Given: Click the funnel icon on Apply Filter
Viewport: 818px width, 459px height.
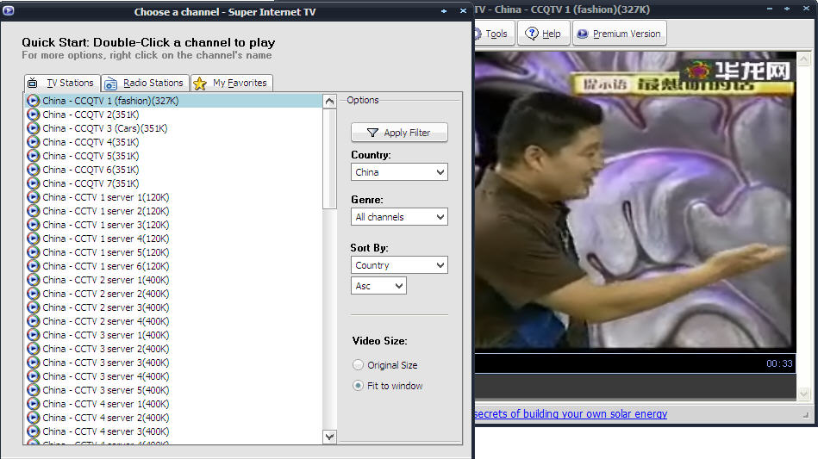Looking at the screenshot, I should (x=372, y=133).
